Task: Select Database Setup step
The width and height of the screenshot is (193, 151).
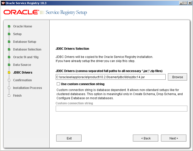Action: click(25, 42)
